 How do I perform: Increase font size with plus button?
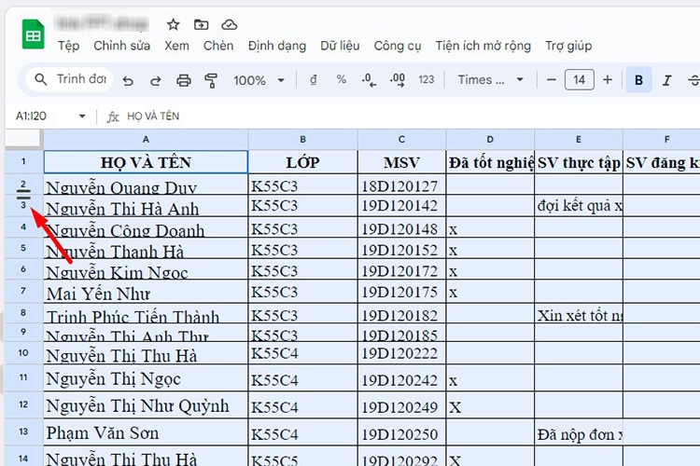[x=608, y=80]
